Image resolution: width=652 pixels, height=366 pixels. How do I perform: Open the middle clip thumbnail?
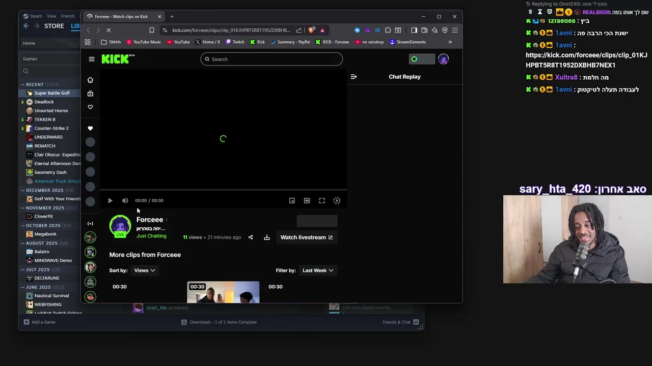(x=223, y=292)
